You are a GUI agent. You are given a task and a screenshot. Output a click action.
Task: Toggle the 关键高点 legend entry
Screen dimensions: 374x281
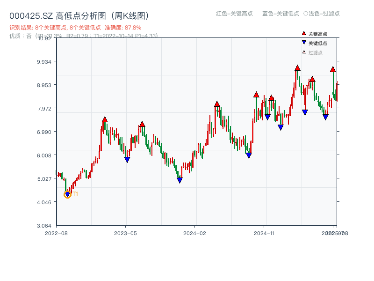coord(314,34)
